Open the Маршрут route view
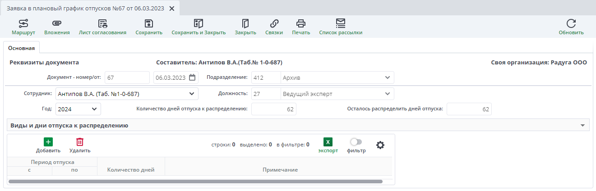The height and width of the screenshot is (191, 596). click(23, 27)
